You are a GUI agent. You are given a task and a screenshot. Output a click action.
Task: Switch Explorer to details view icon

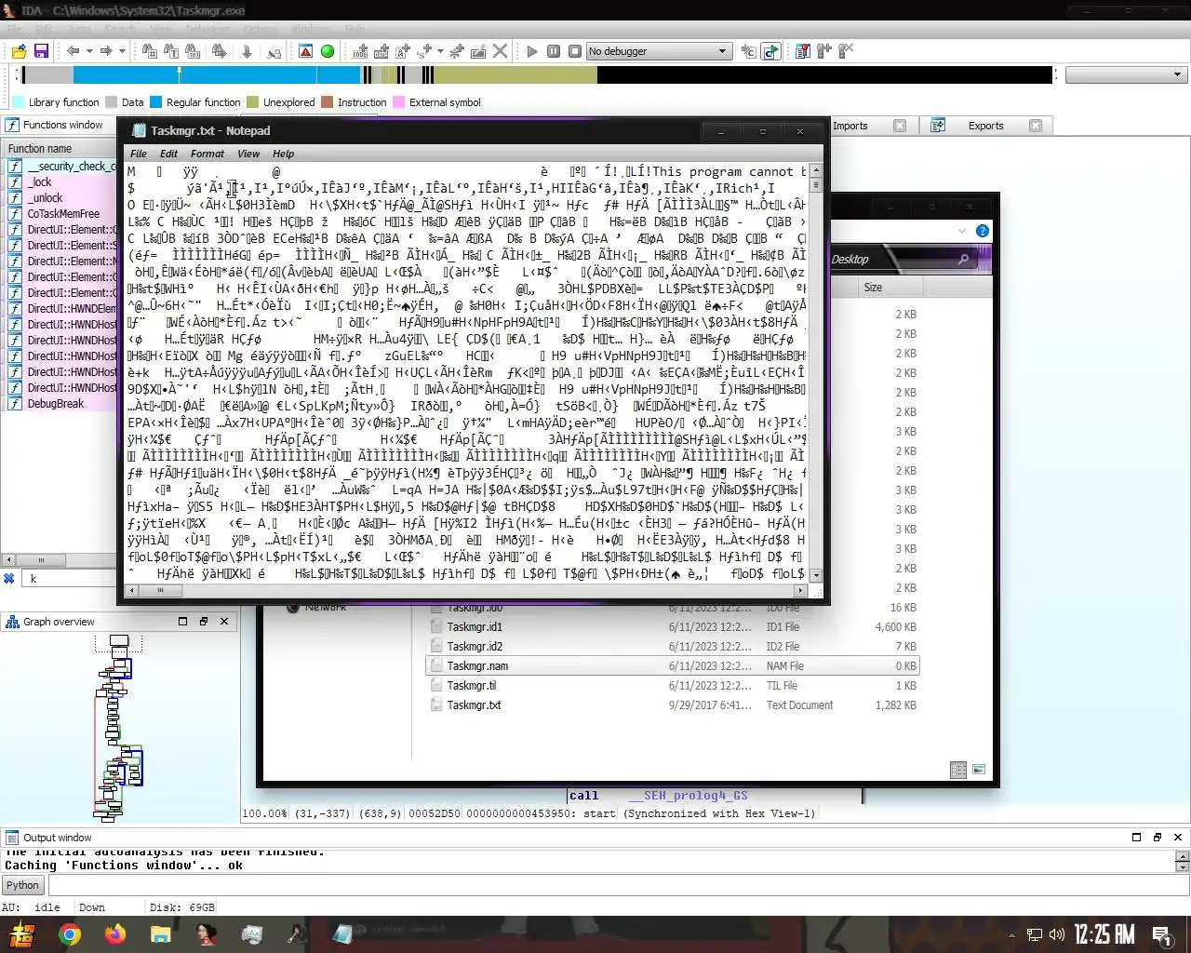click(958, 770)
